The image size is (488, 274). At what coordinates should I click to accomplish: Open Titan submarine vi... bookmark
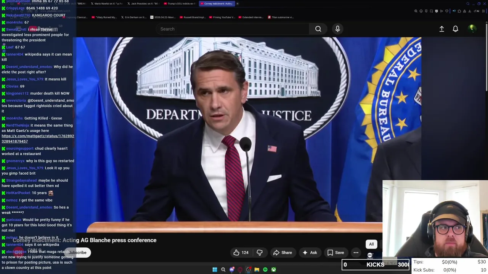coord(281,17)
